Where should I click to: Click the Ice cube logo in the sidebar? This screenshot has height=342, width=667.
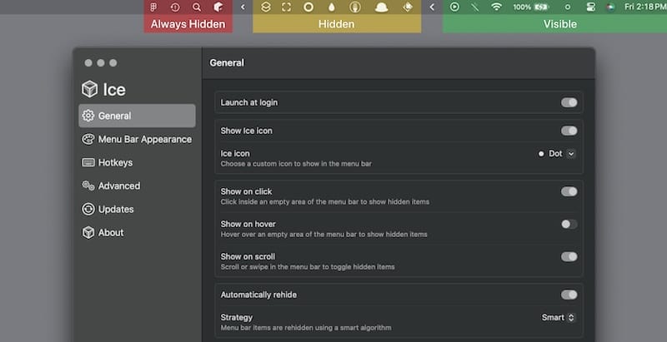point(89,89)
